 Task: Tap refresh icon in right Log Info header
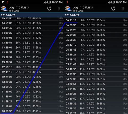point(113,8)
